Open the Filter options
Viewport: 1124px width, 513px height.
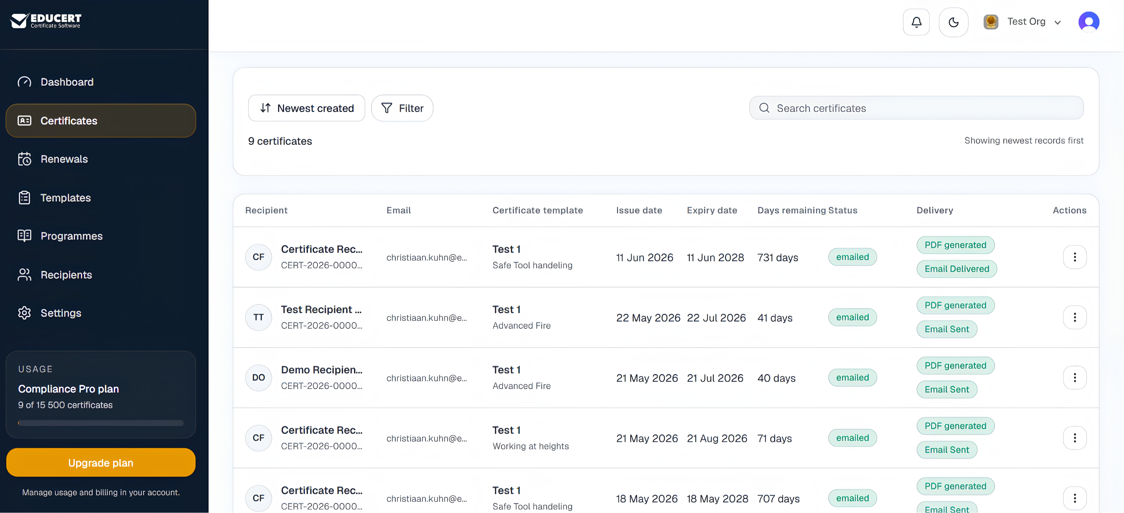tap(402, 108)
